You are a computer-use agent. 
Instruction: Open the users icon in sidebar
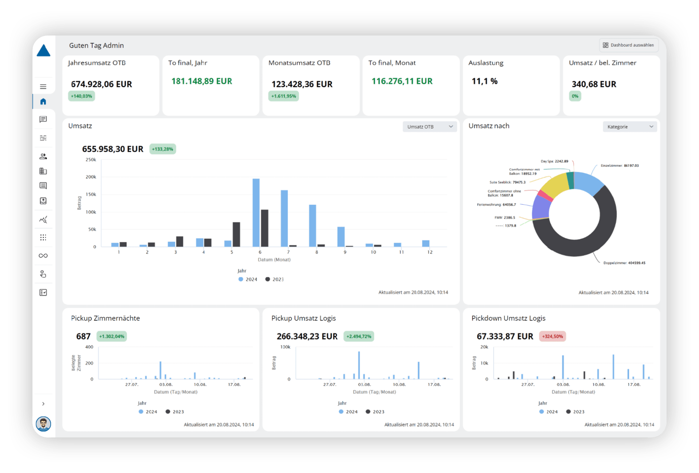point(43,156)
